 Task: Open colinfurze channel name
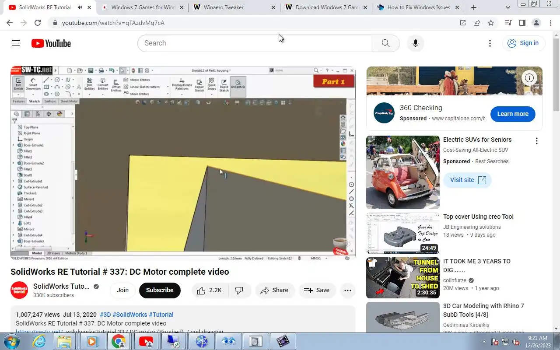coord(455,280)
